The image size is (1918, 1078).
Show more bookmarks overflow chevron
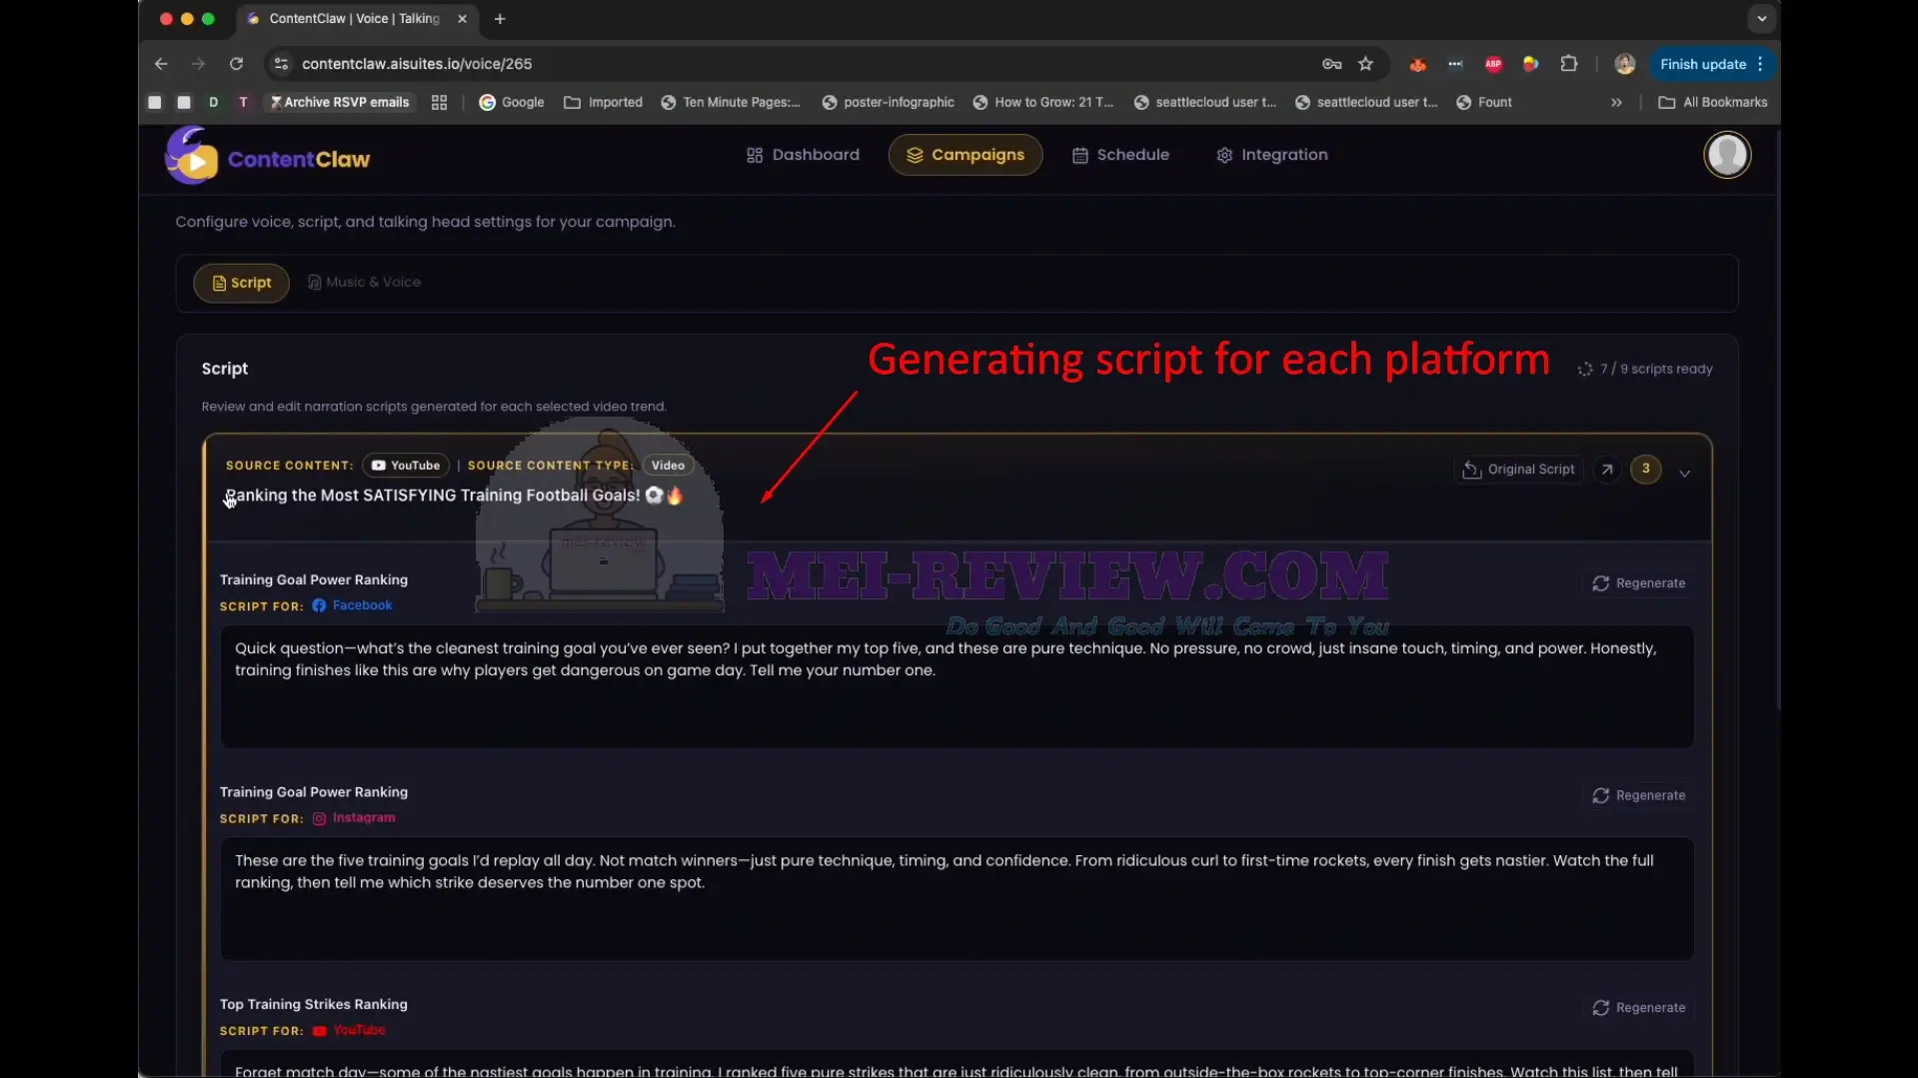[x=1616, y=103]
